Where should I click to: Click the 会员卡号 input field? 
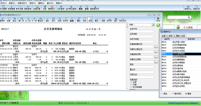[142, 32]
